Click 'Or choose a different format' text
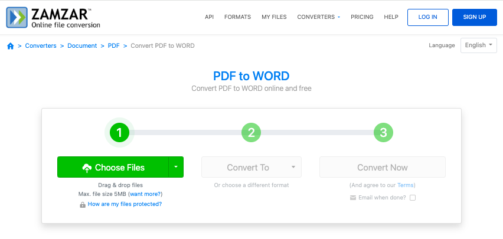 251,185
